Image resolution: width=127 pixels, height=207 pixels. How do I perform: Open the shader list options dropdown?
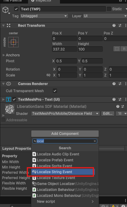pyautogui.click(x=121, y=114)
